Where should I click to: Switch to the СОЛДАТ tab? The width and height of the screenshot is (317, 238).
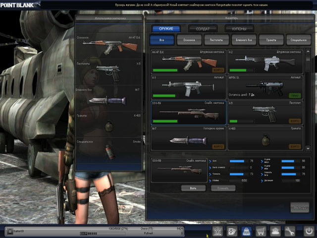[x=203, y=29]
